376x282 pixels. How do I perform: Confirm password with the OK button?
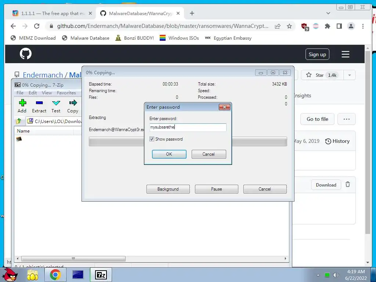coord(169,154)
